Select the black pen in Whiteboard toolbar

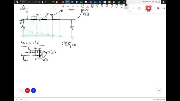(126, 6)
